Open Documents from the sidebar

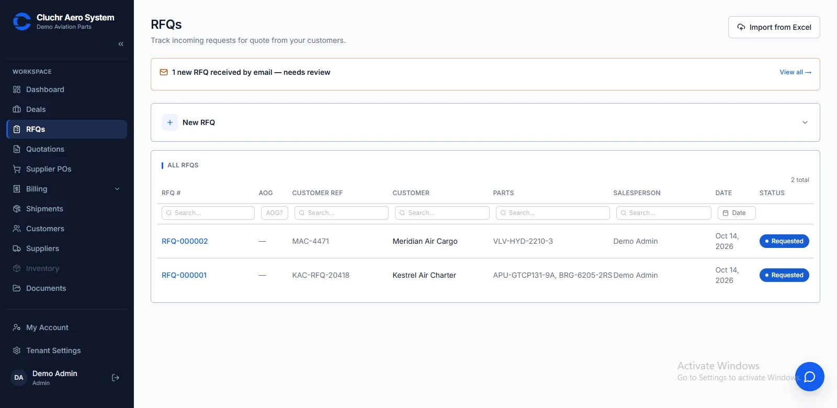[66, 288]
